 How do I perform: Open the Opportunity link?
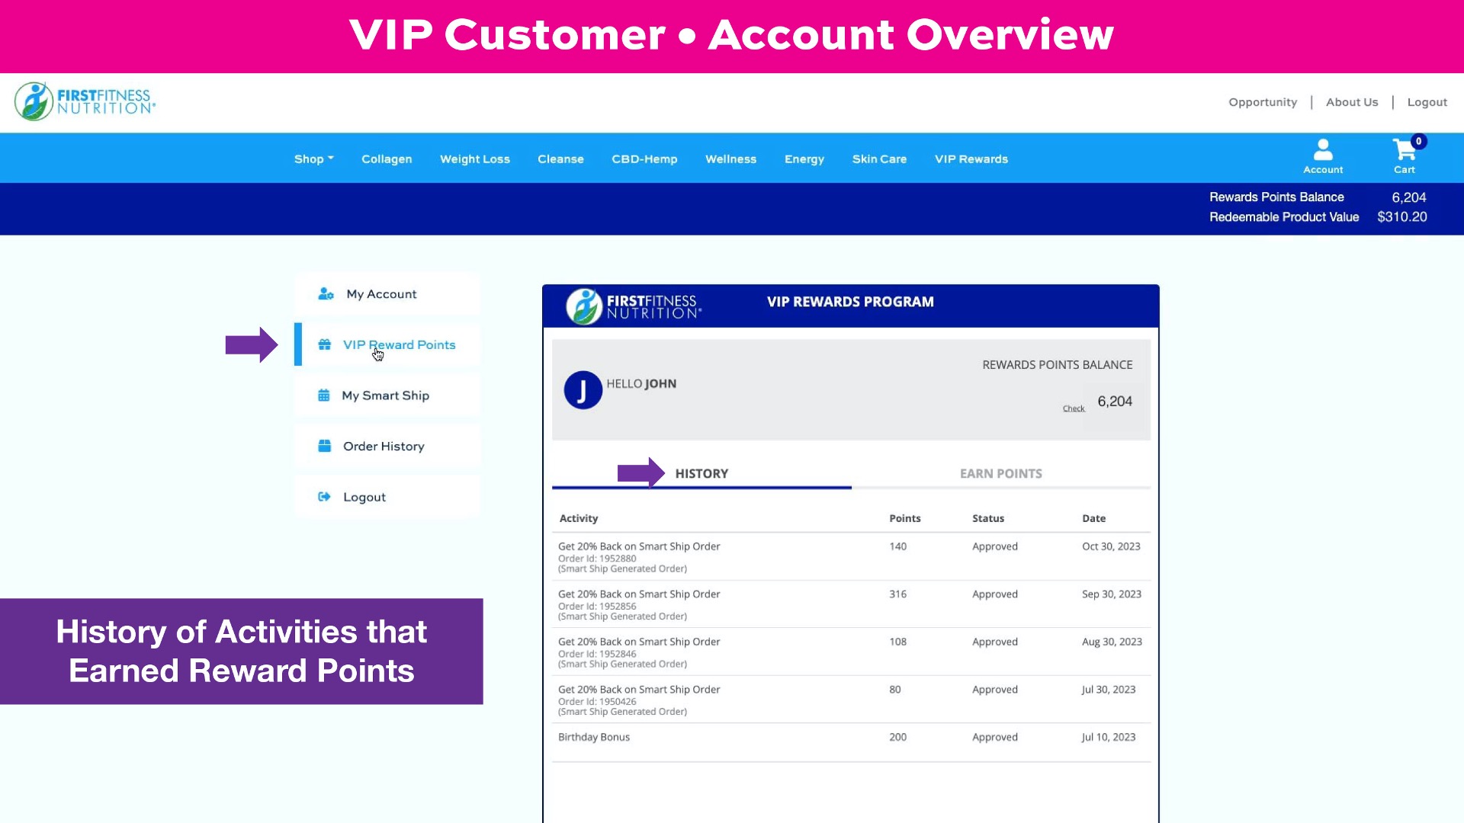point(1263,102)
